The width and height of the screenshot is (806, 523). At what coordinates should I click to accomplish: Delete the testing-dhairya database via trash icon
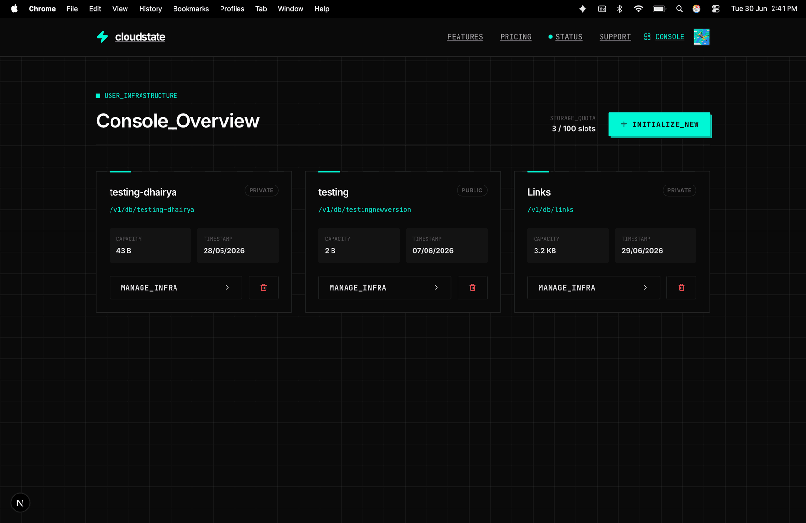pyautogui.click(x=264, y=288)
